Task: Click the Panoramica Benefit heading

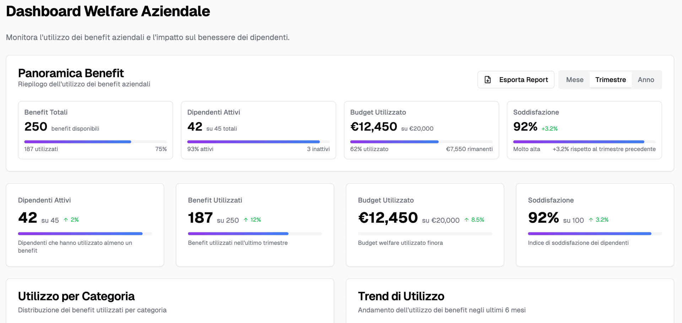Action: 71,73
